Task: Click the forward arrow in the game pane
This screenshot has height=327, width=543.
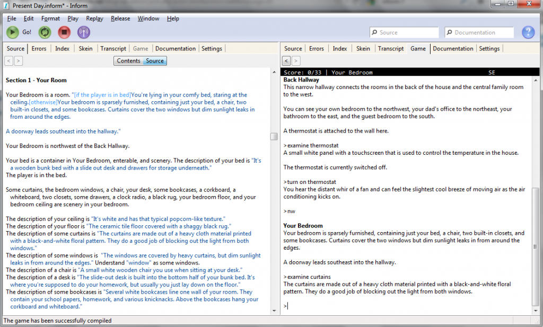Action: point(296,60)
